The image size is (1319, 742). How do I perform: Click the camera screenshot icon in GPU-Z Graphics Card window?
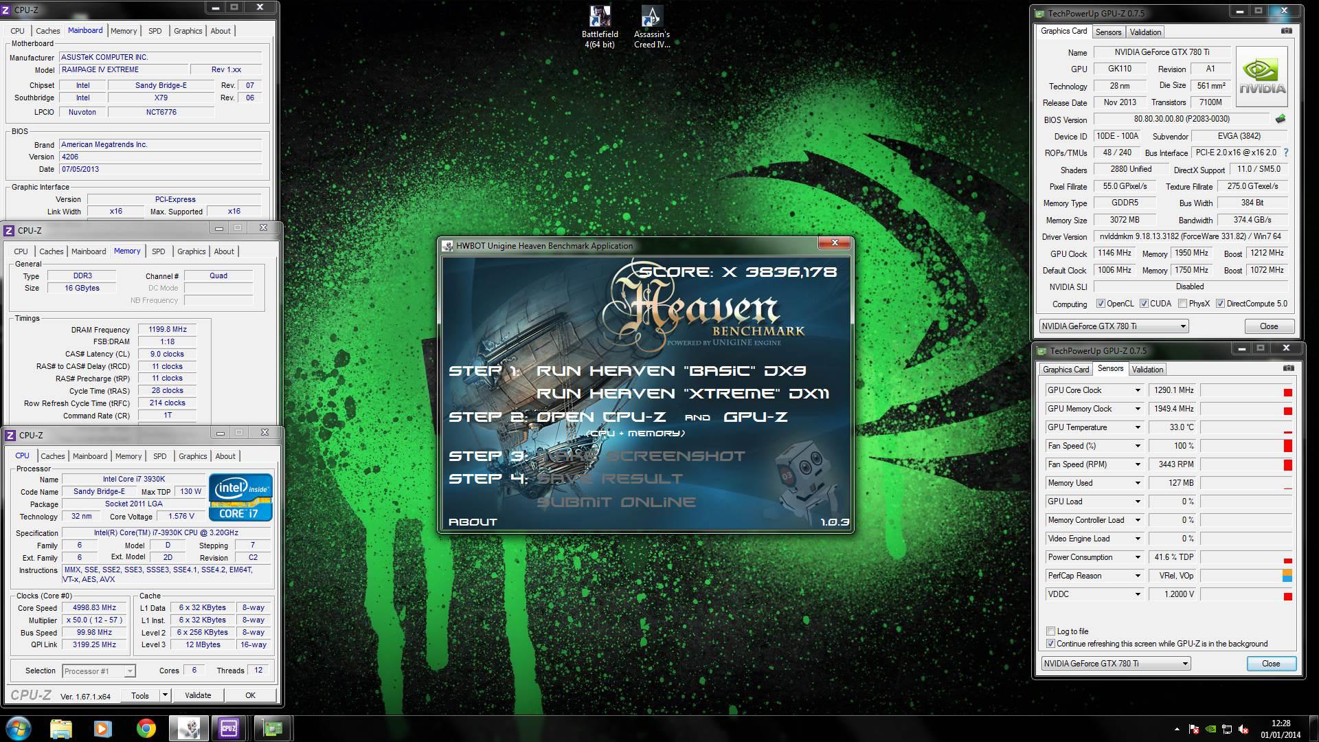click(x=1287, y=31)
